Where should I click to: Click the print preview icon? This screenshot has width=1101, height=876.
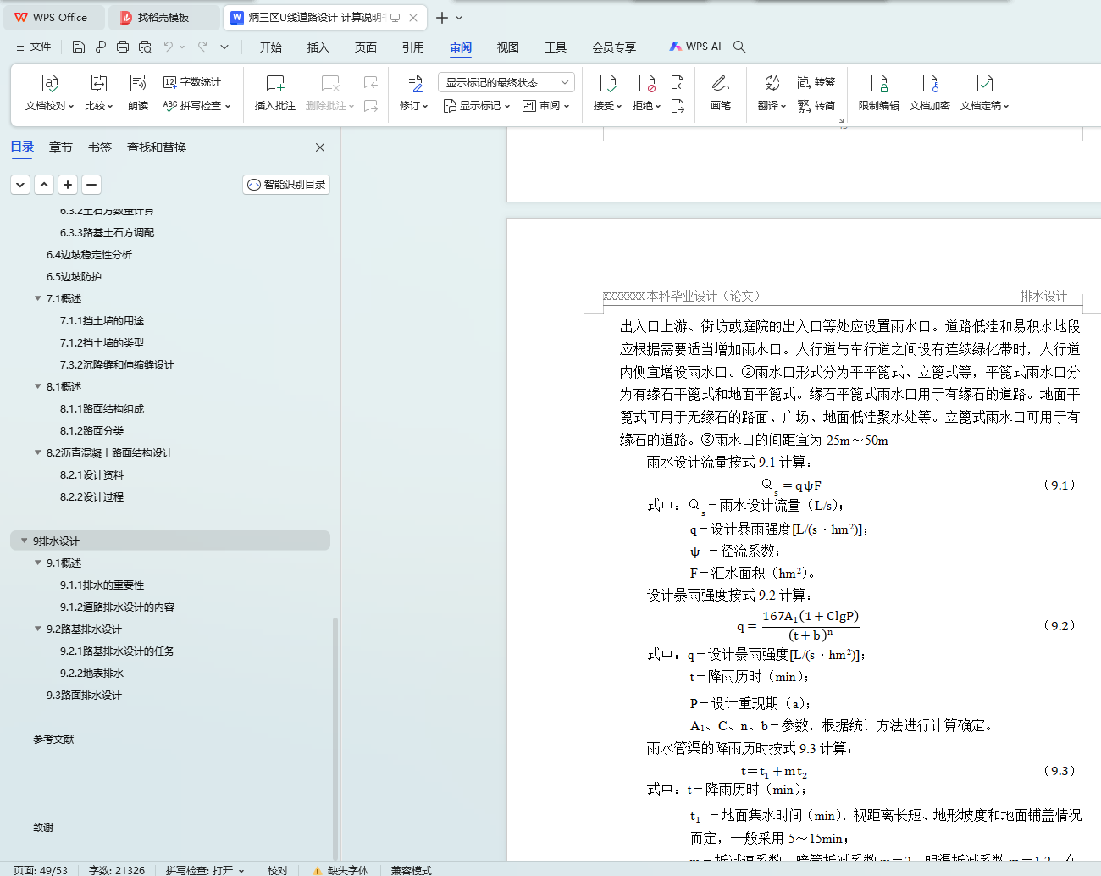[145, 47]
